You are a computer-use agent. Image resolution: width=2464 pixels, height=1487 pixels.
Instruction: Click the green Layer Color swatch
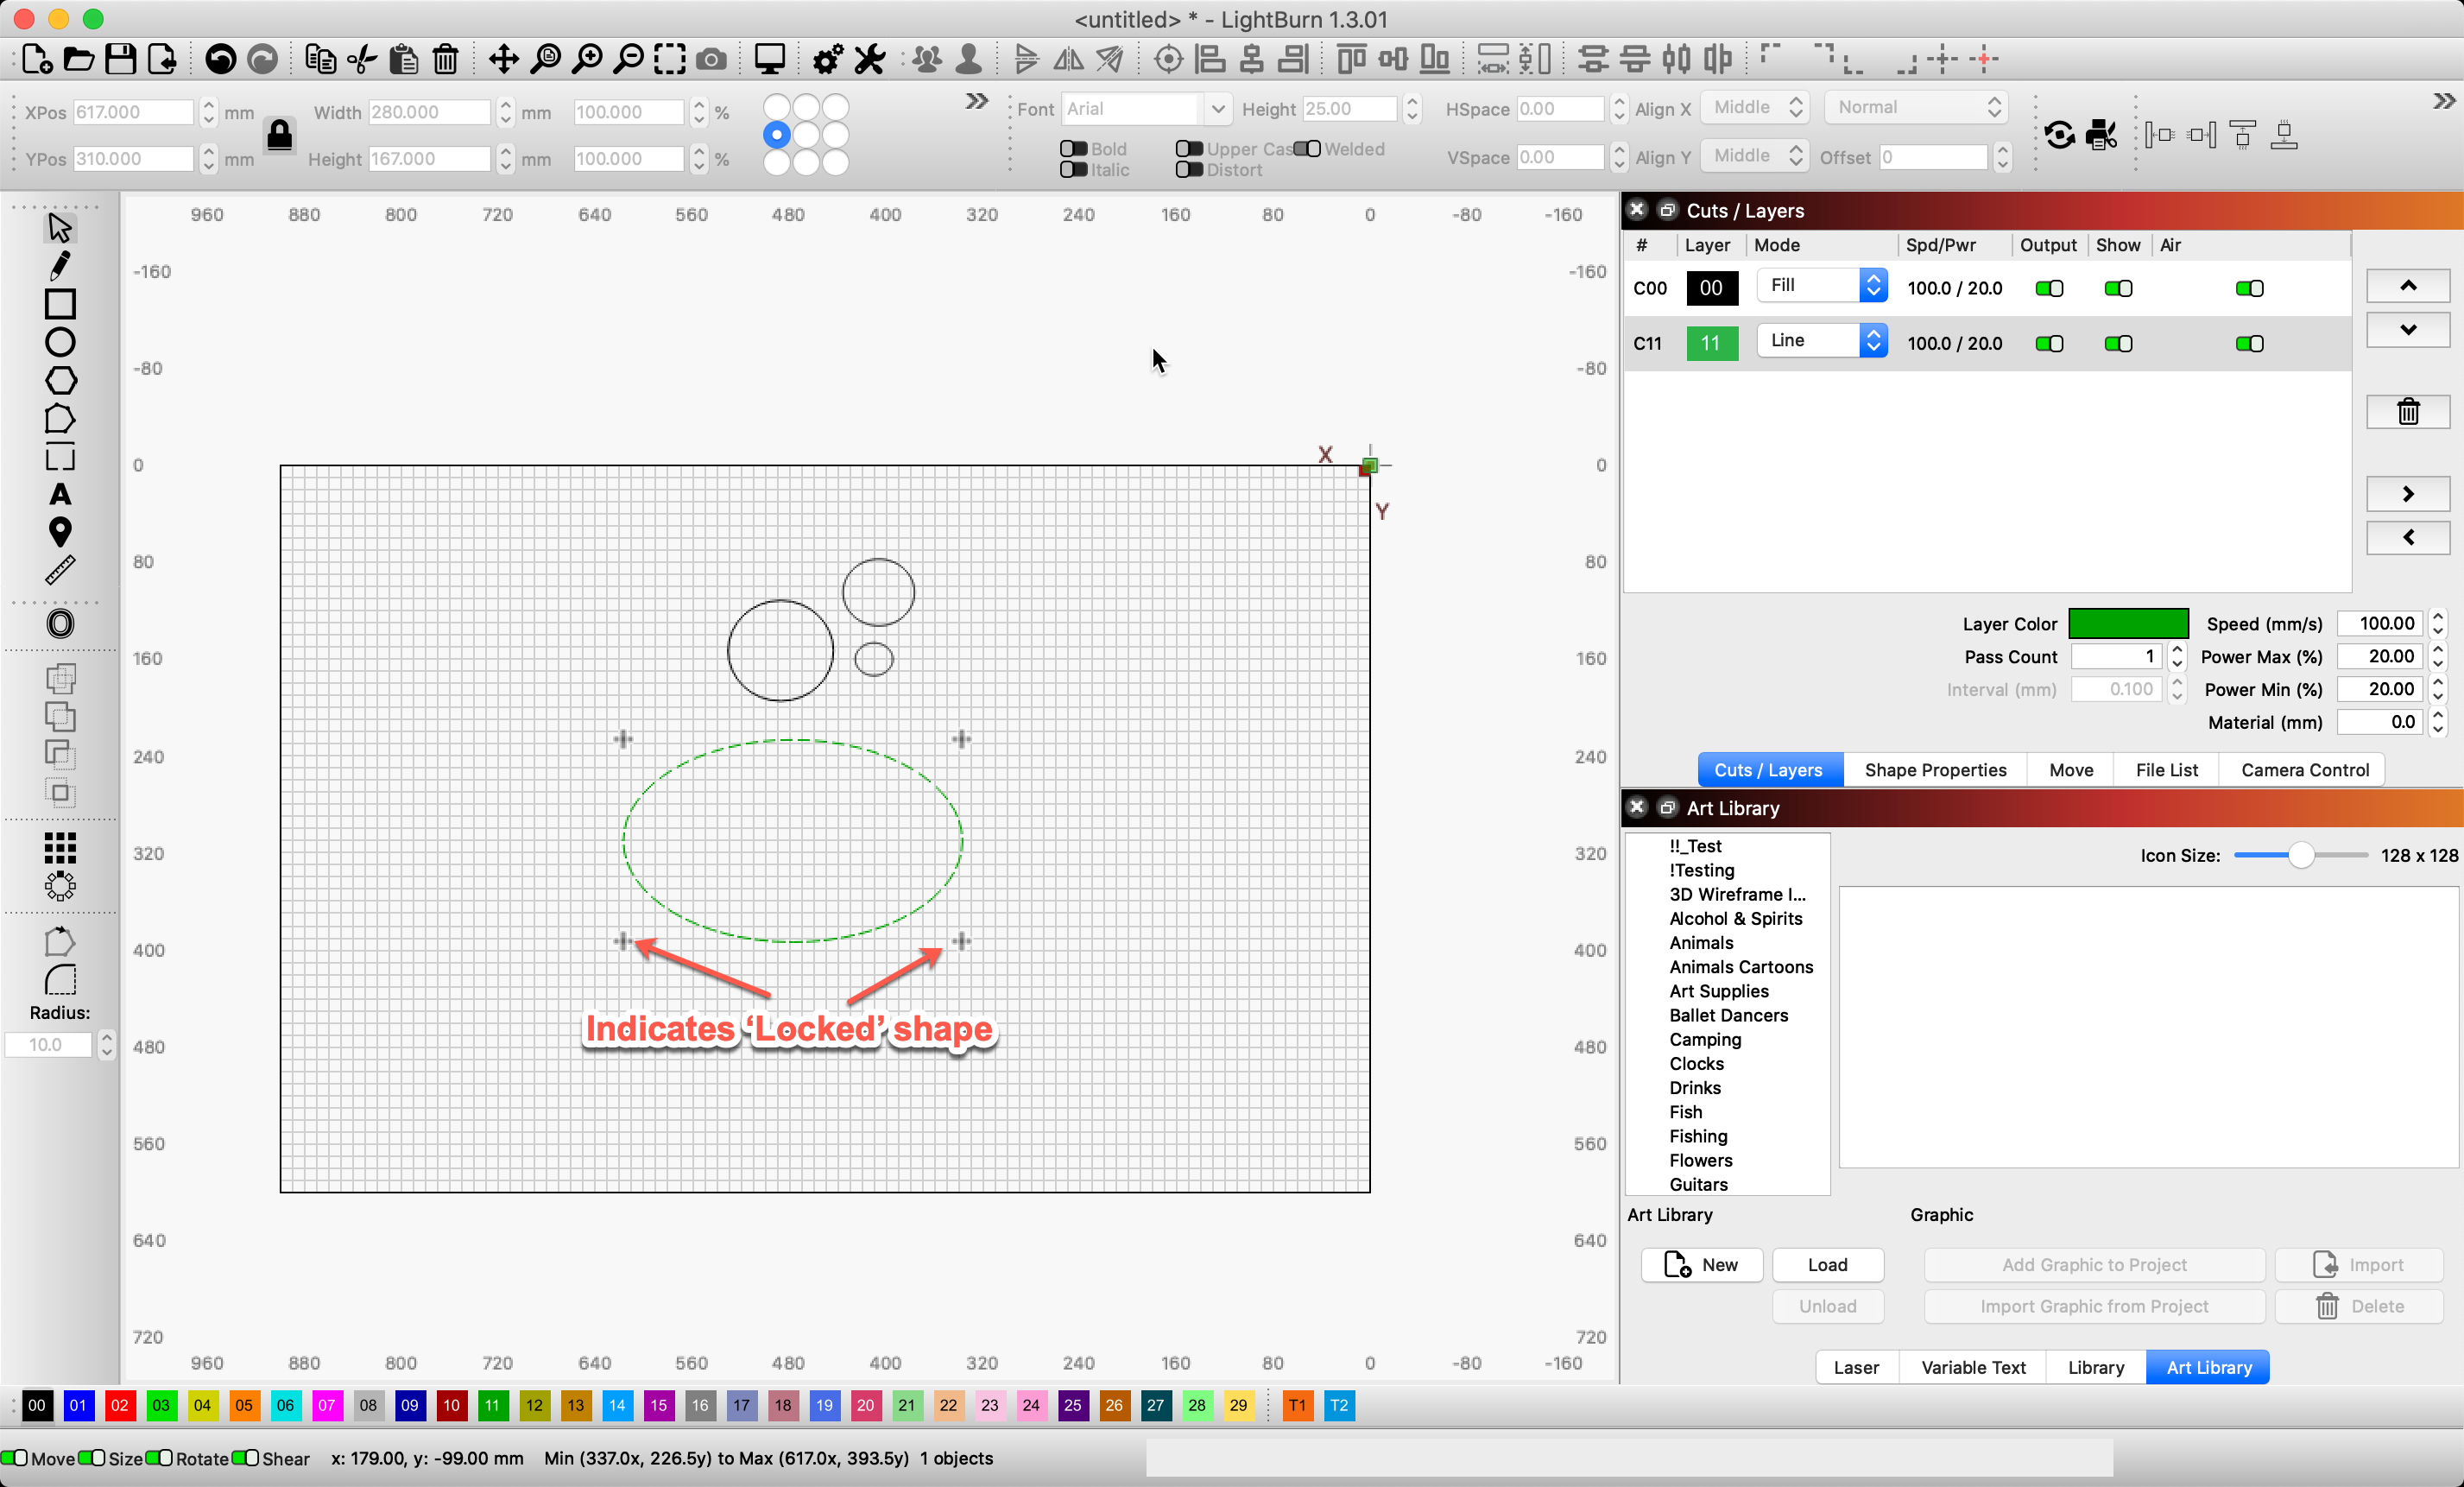click(x=2128, y=623)
